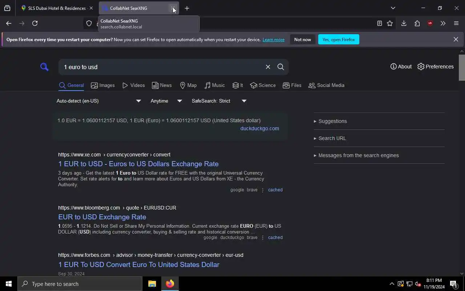
Task: Switch to the It category tab
Action: pos(238,85)
